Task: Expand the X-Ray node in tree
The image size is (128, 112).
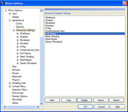Action: click(x=18, y=47)
